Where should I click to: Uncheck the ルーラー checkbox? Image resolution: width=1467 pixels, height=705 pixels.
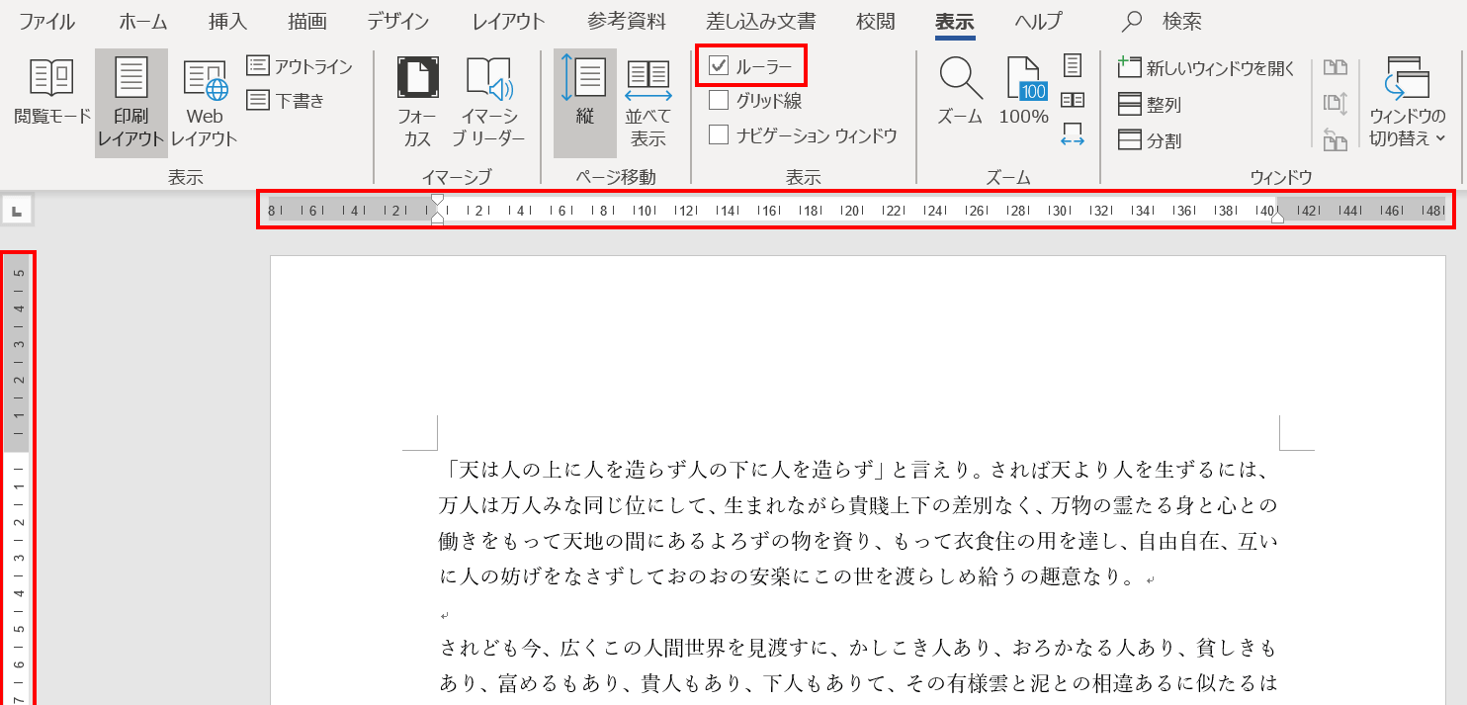click(719, 66)
